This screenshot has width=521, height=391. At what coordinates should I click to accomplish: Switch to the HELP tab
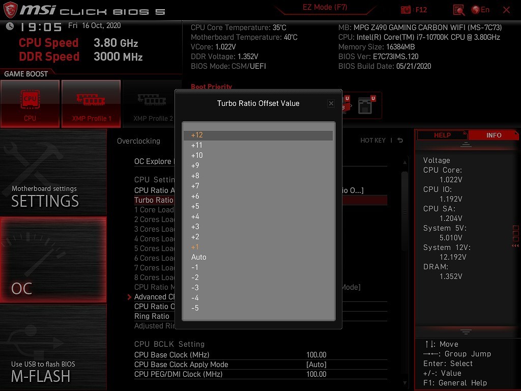[x=442, y=135]
